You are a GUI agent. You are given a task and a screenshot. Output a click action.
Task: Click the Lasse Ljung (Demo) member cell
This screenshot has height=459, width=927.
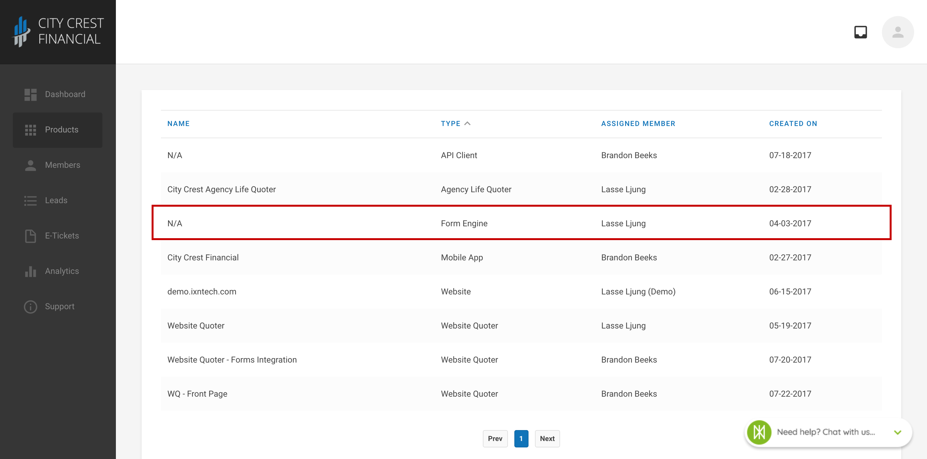(x=638, y=292)
